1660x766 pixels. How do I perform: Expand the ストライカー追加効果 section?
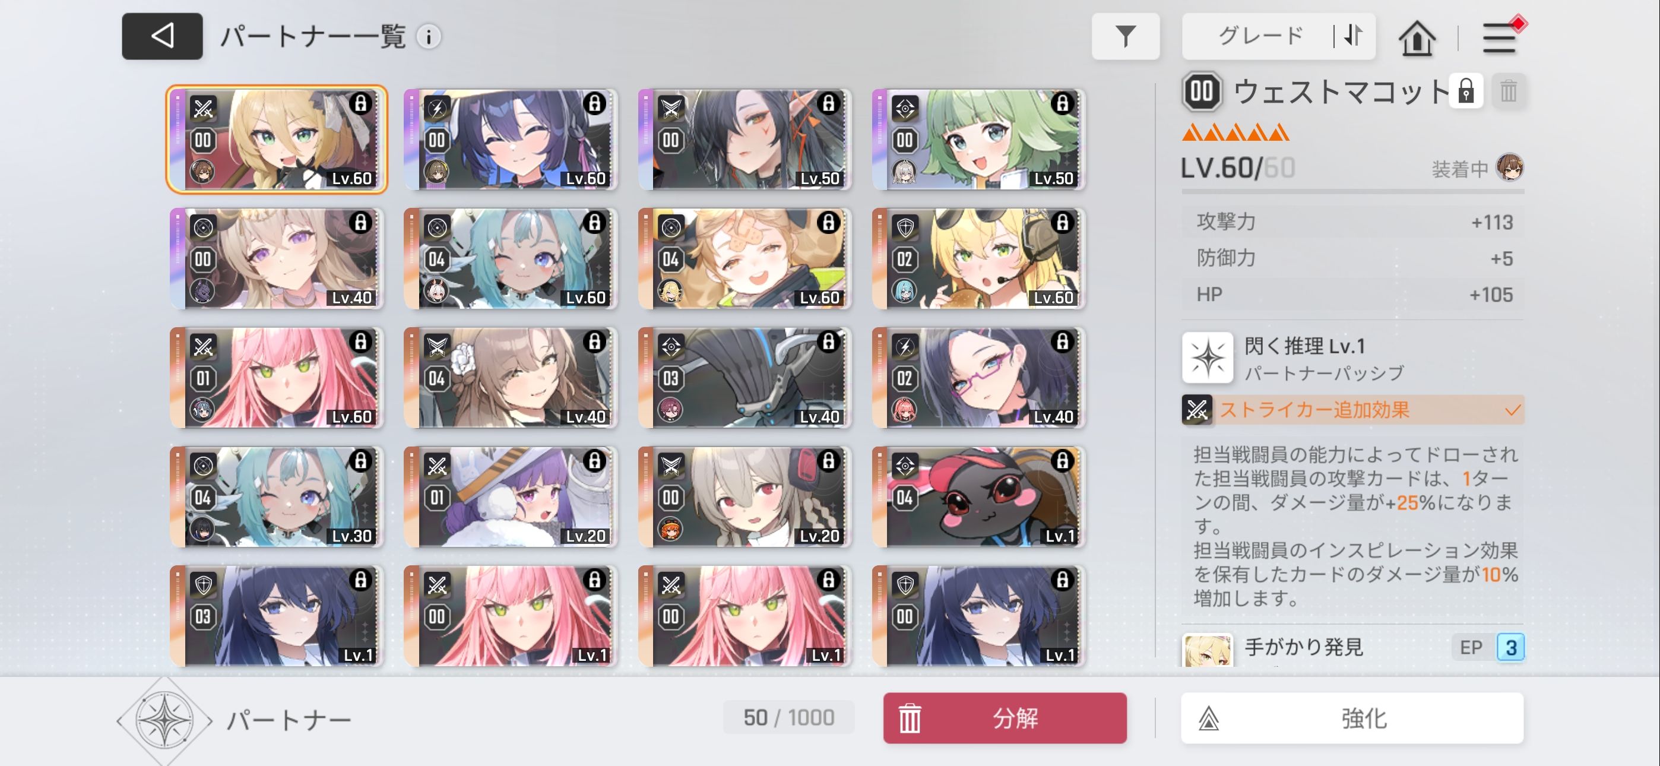1352,410
